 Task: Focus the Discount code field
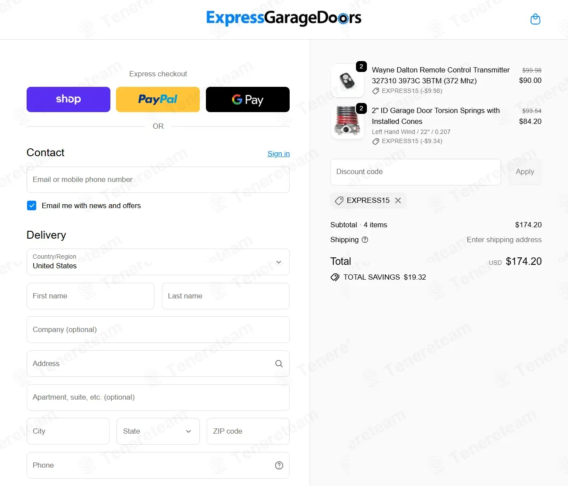(x=415, y=172)
